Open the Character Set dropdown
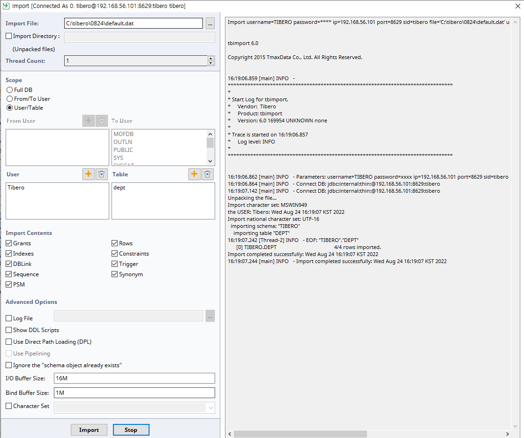Viewport: 524px width, 438px height. point(210,408)
